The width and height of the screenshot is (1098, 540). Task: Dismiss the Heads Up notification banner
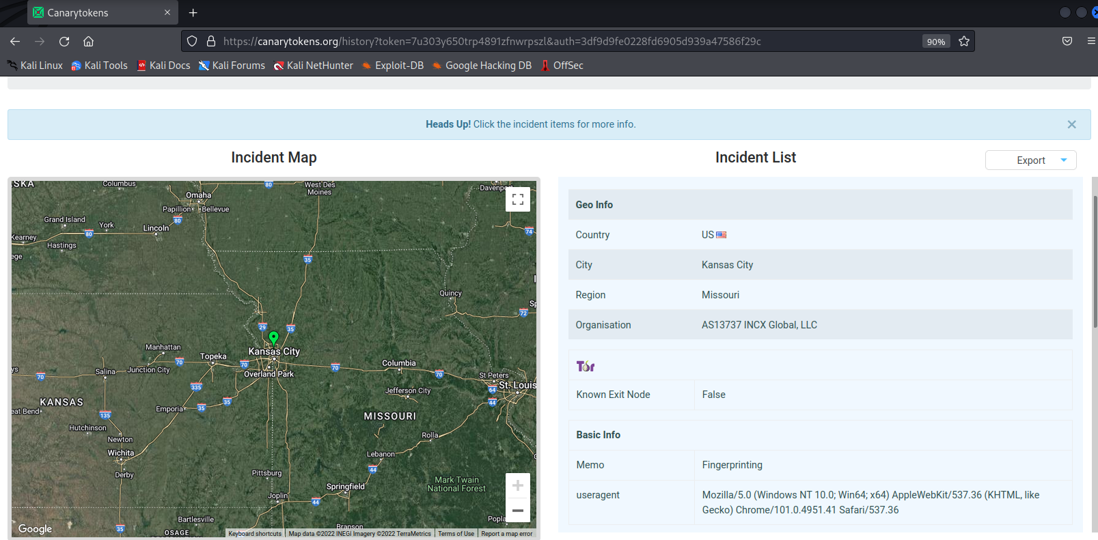click(1071, 124)
